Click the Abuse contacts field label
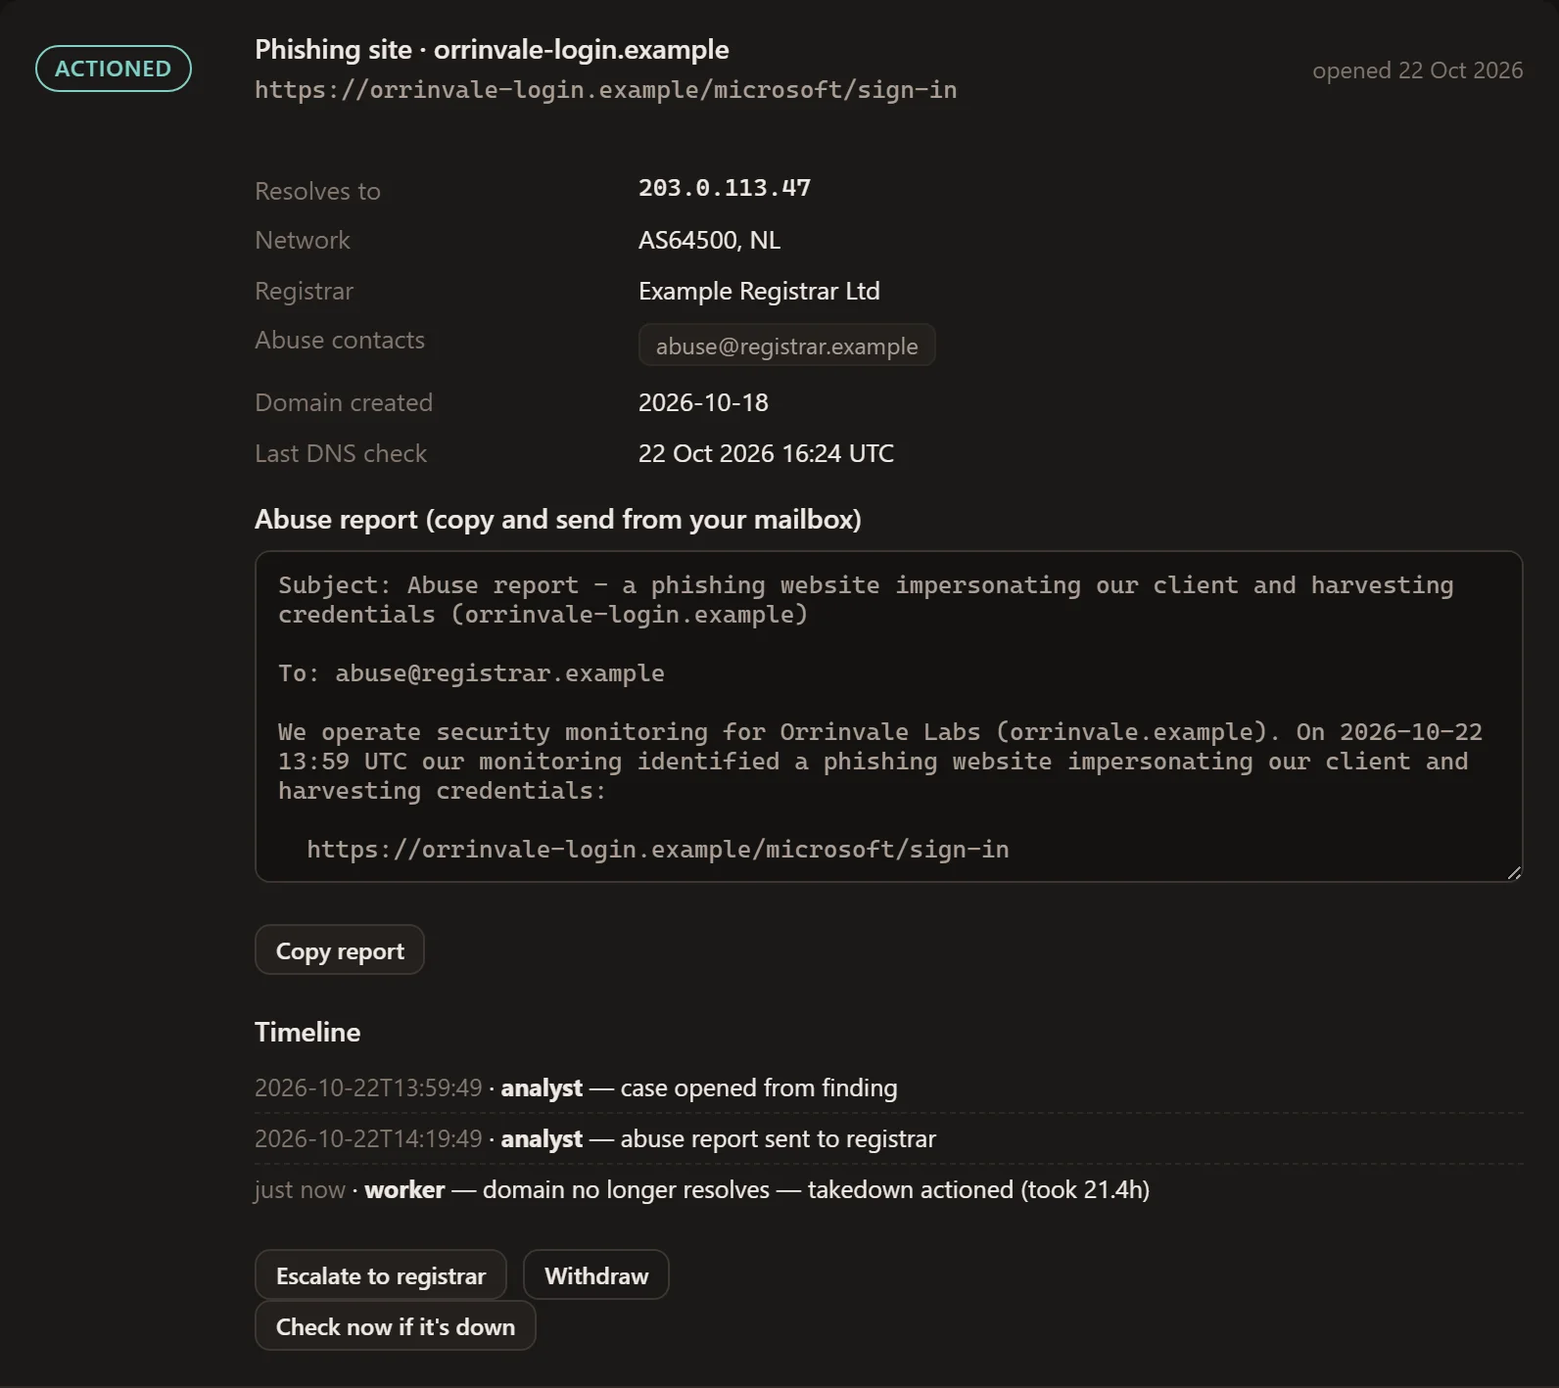 click(x=340, y=340)
